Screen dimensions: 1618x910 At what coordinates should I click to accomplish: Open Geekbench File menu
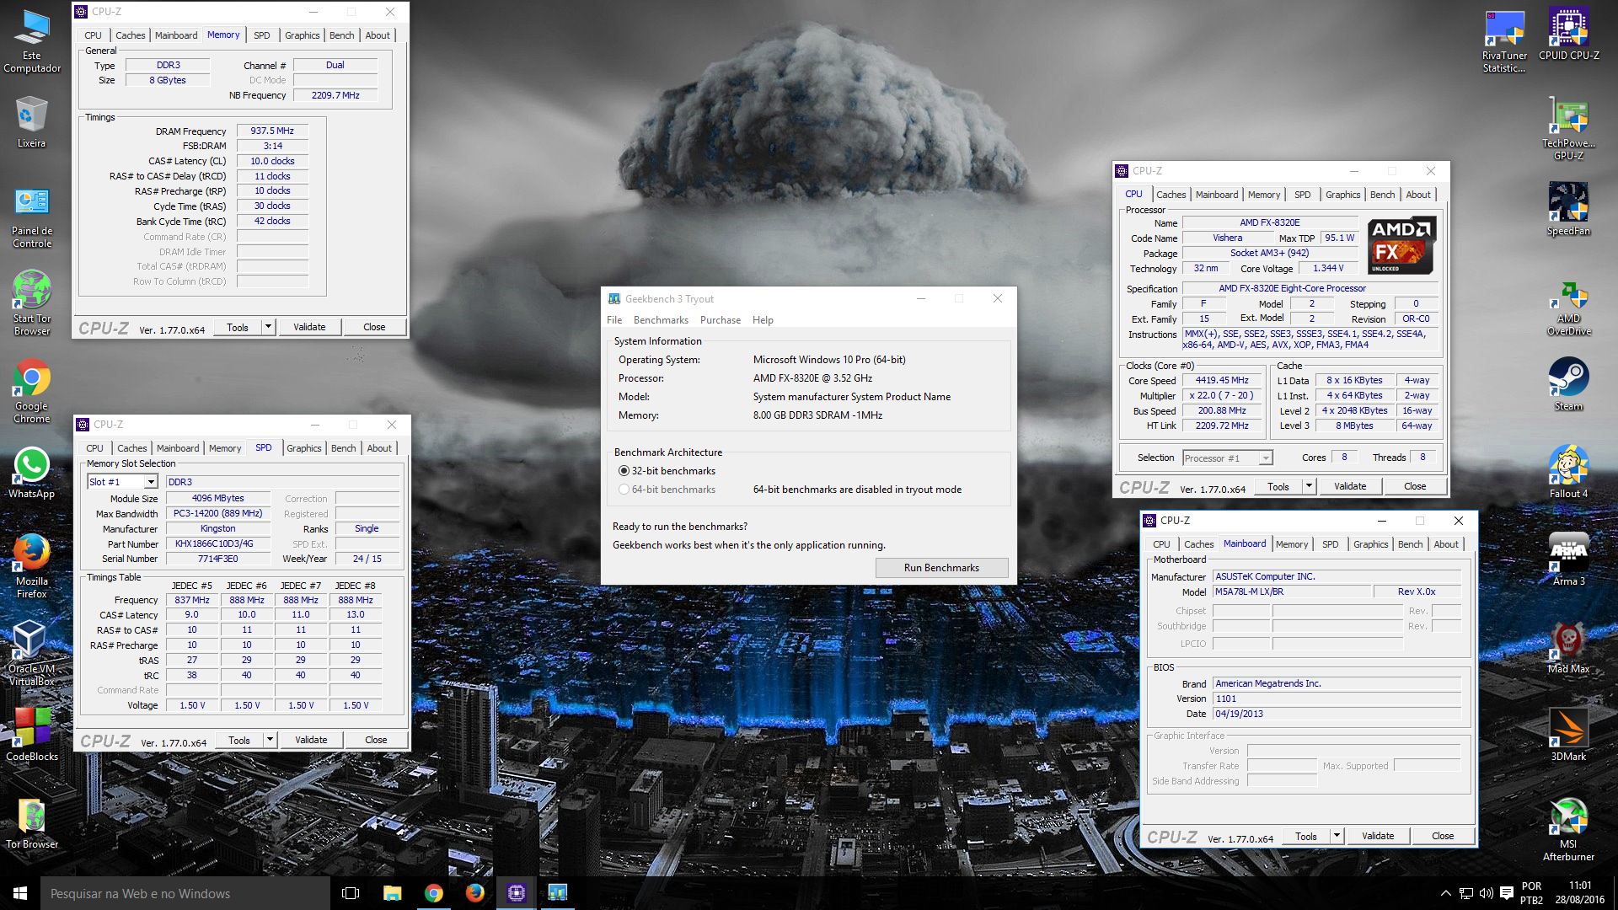[x=614, y=320]
